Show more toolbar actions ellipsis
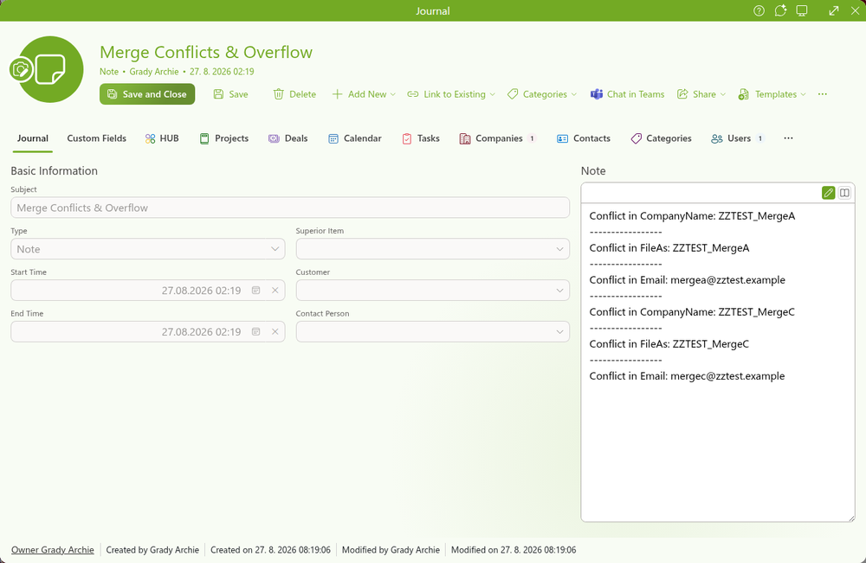The image size is (866, 563). tap(823, 94)
